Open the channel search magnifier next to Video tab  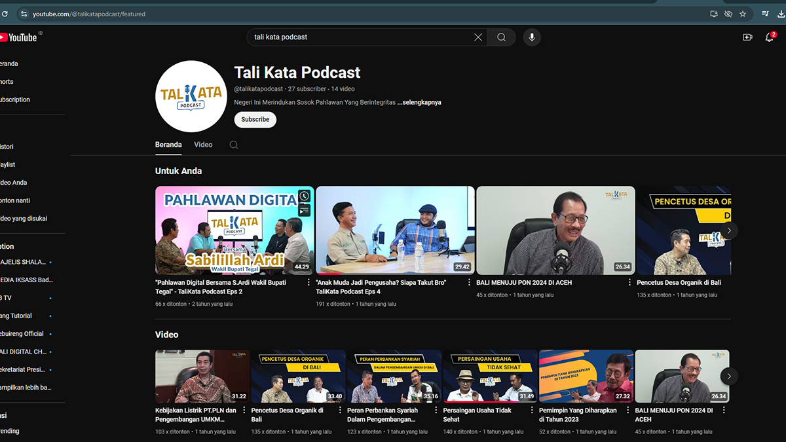tap(233, 145)
